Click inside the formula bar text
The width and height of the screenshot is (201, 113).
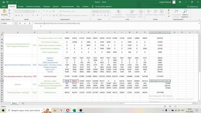coord(57,23)
